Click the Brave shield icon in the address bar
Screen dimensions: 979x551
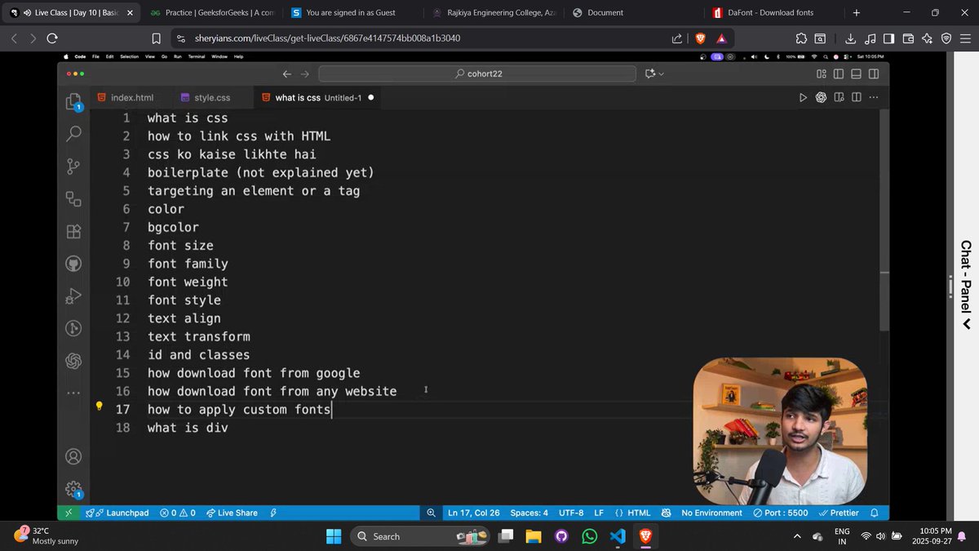tap(701, 38)
